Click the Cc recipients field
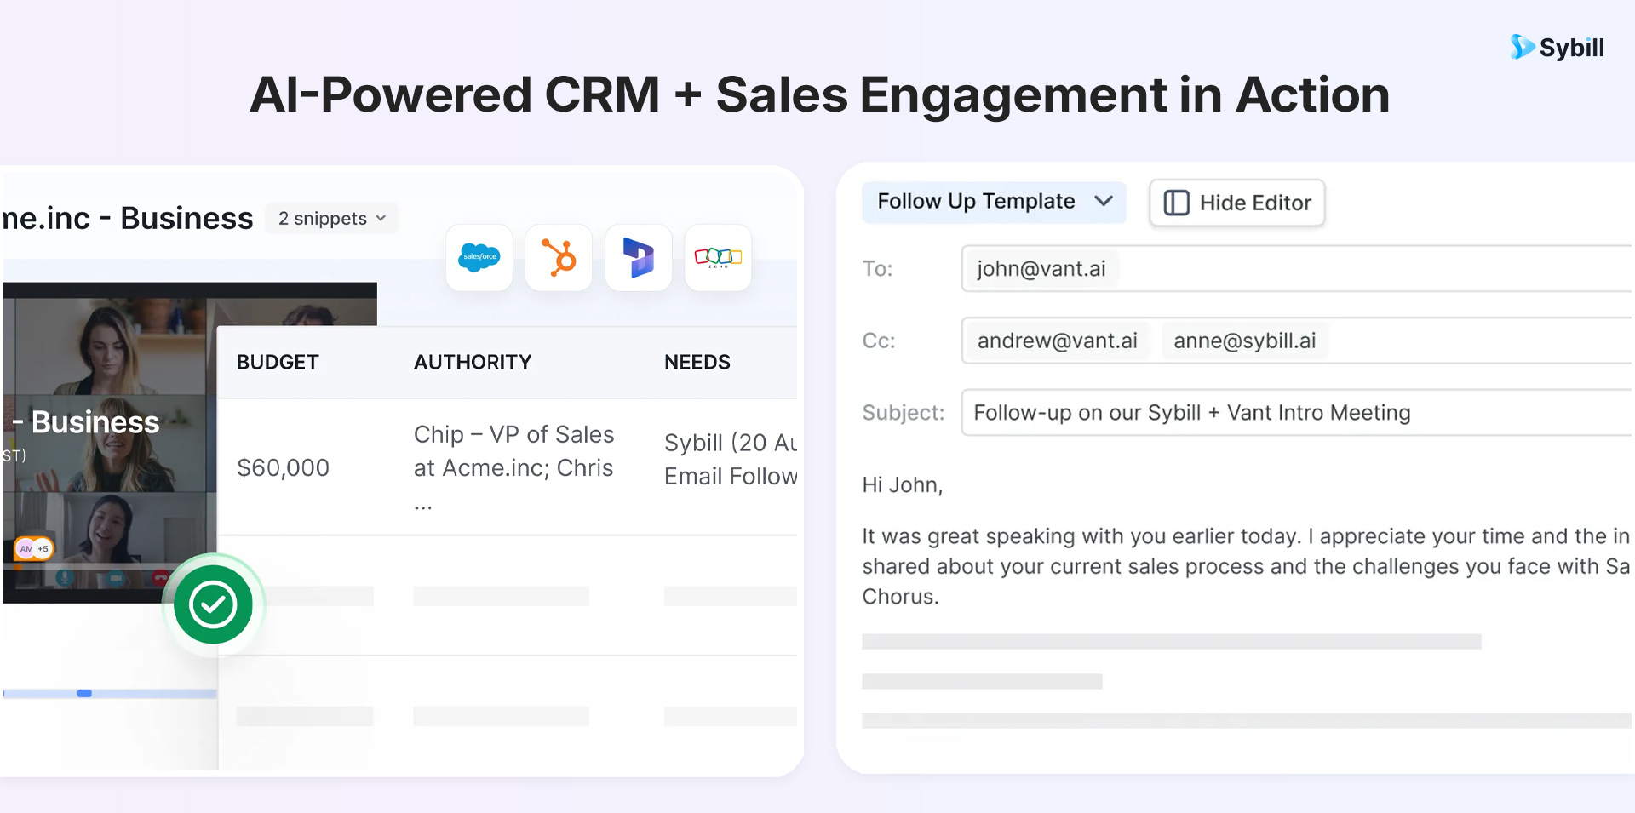Image resolution: width=1635 pixels, height=813 pixels. pyautogui.click(x=1298, y=341)
